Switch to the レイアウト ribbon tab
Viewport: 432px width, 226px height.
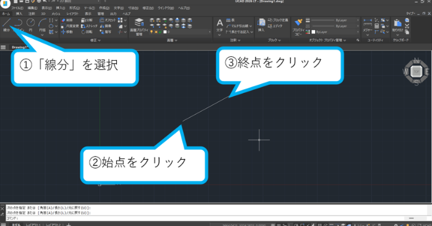72,14
